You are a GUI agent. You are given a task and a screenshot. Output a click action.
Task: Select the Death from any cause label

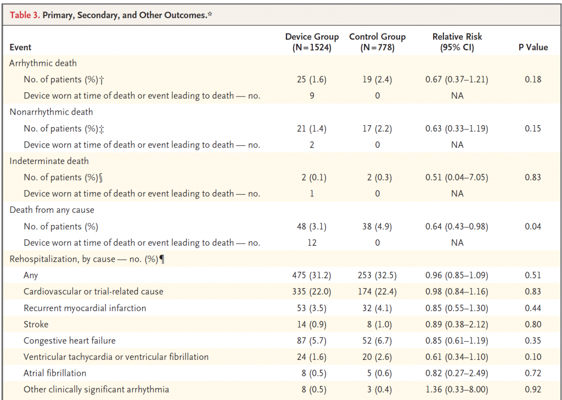coord(52,210)
